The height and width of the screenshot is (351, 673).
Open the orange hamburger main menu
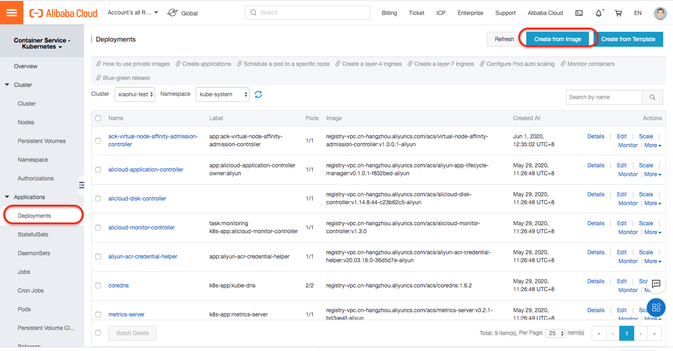[12, 13]
